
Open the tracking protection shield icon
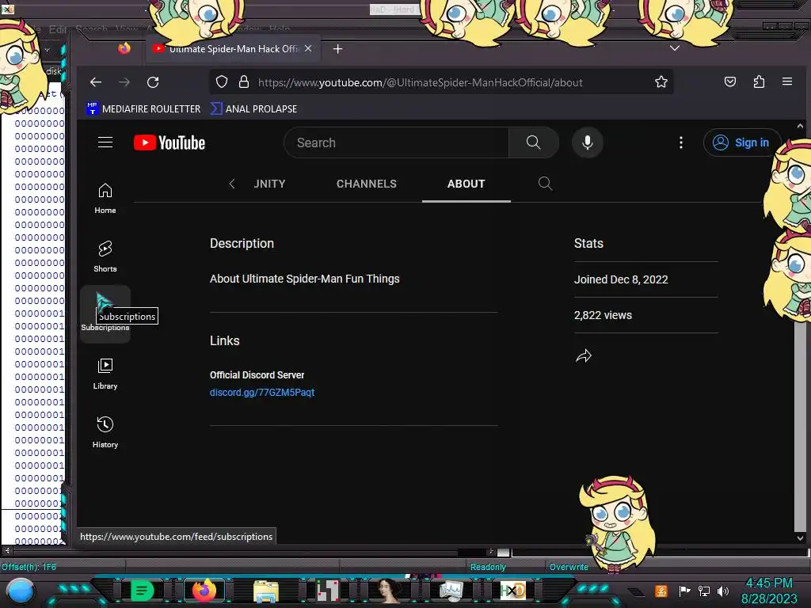coord(222,82)
